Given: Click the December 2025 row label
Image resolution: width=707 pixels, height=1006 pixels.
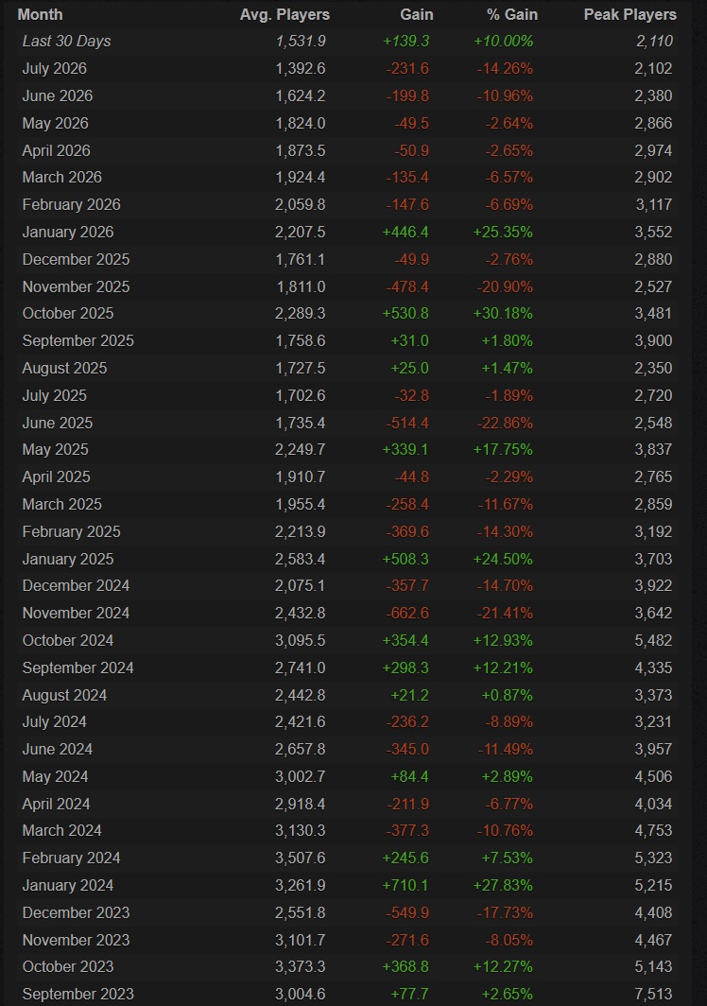Looking at the screenshot, I should point(76,259).
